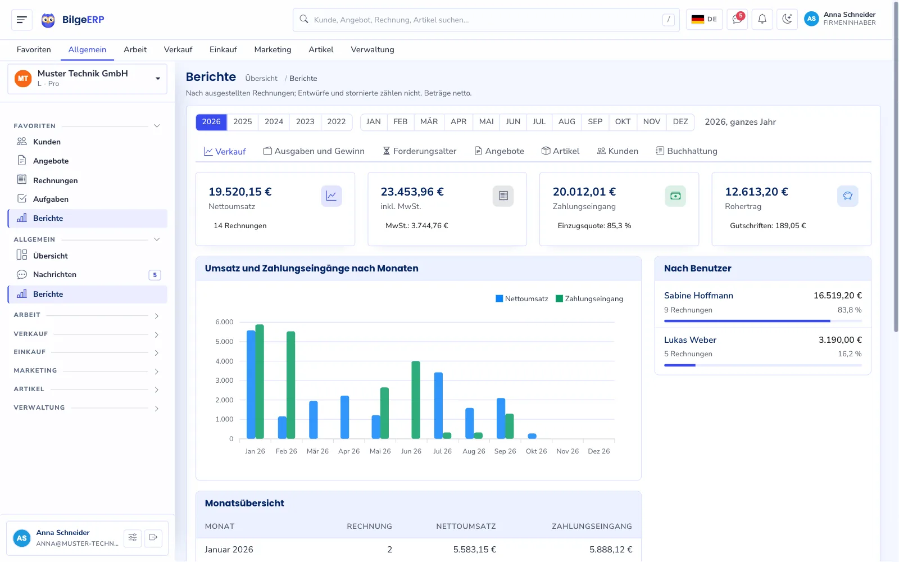Open Anna Schneider profile in header
This screenshot has height=562, width=899.
(x=840, y=19)
